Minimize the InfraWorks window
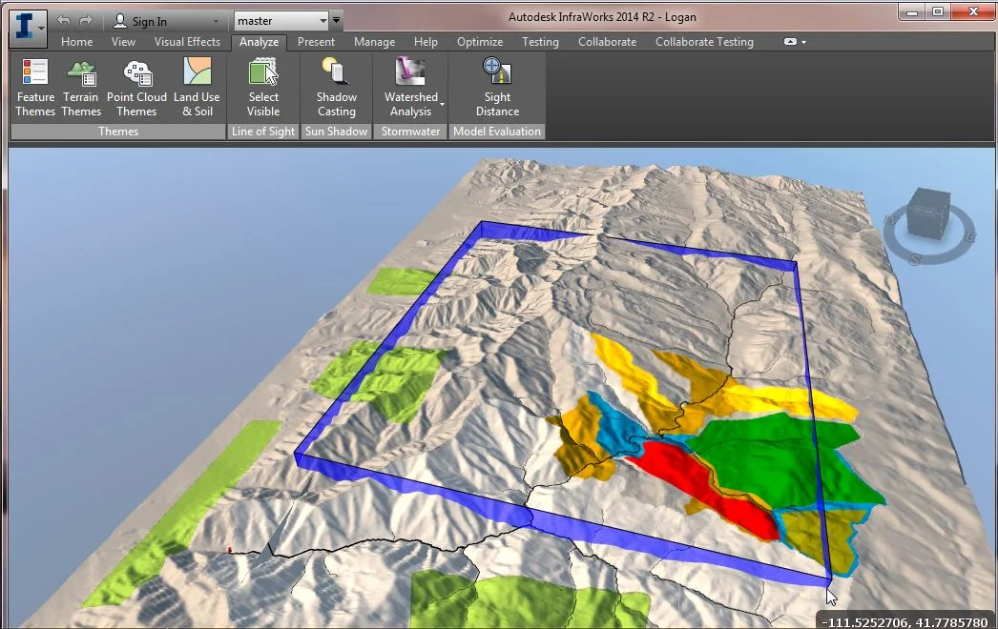The height and width of the screenshot is (629, 998). (913, 11)
